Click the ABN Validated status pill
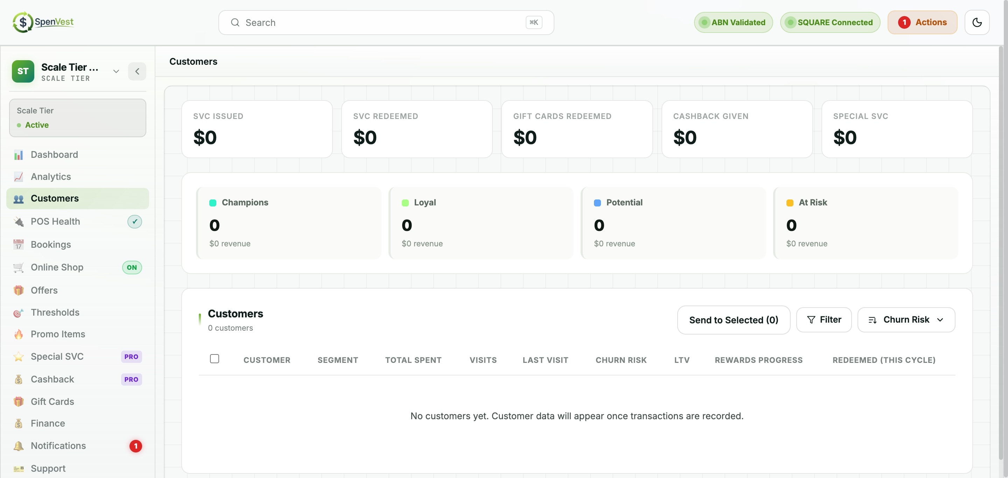Viewport: 1008px width, 478px height. tap(733, 22)
